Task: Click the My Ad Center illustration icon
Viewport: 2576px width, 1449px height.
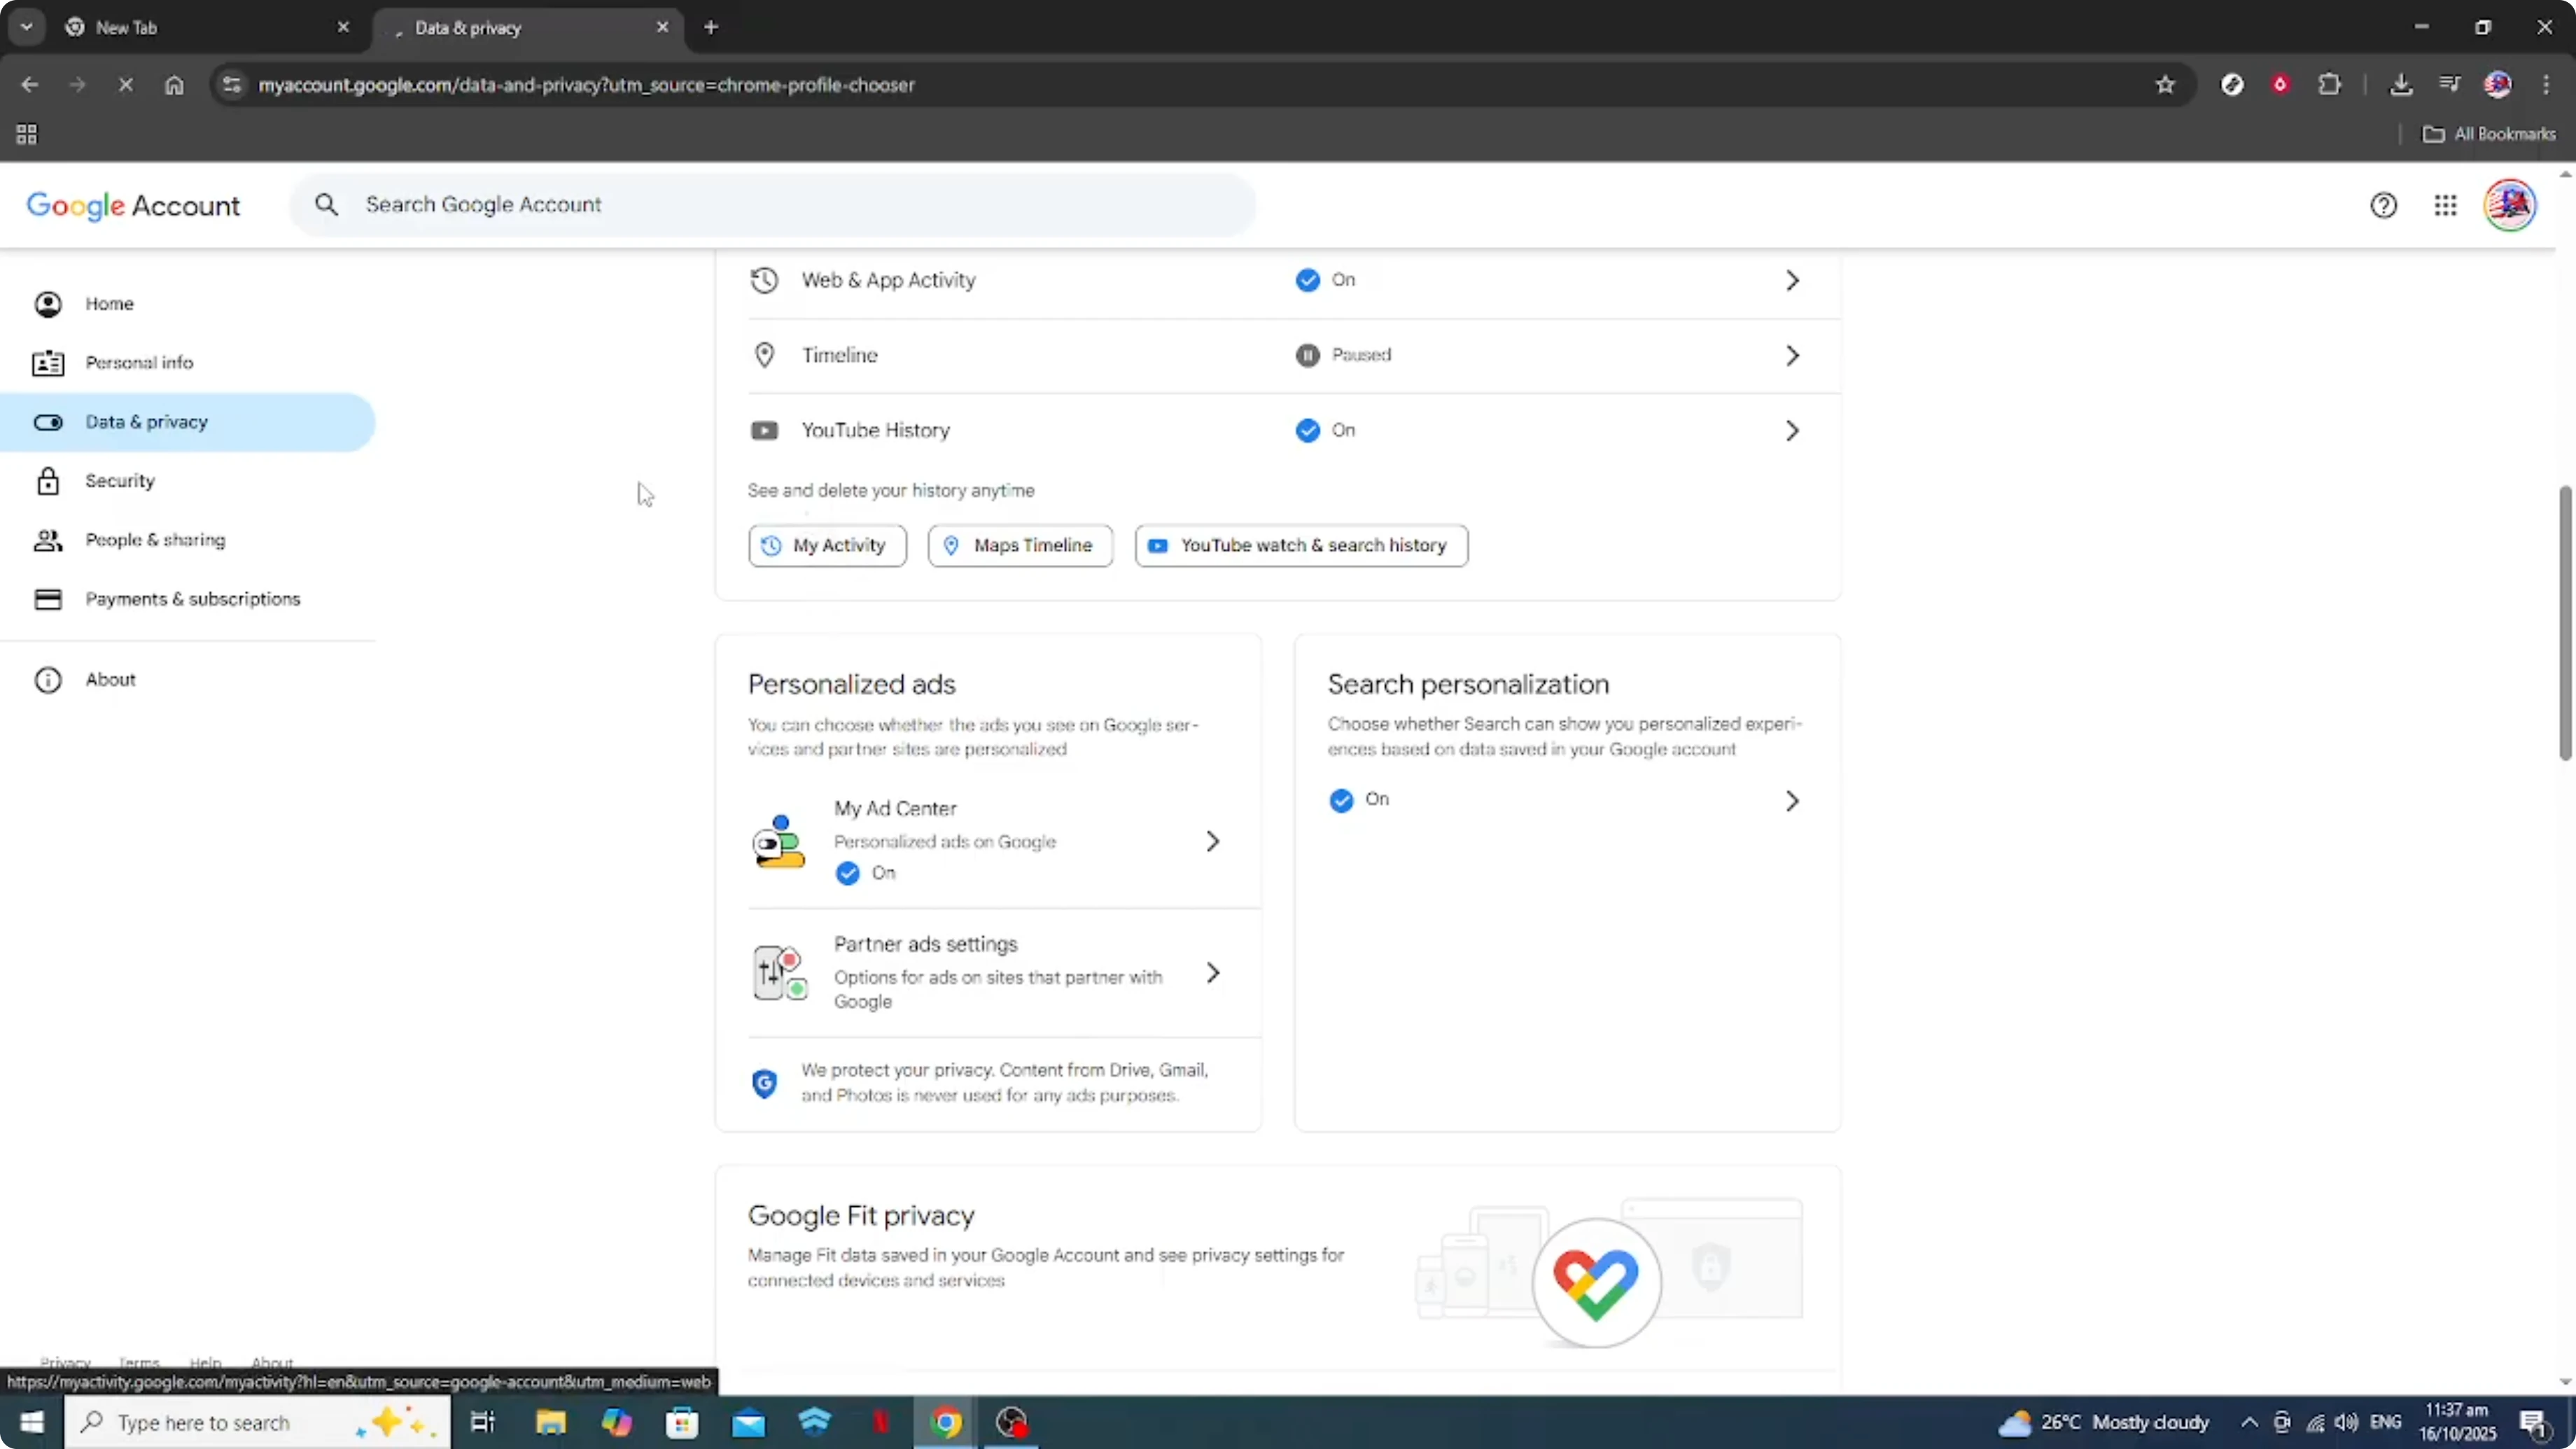Action: click(778, 842)
